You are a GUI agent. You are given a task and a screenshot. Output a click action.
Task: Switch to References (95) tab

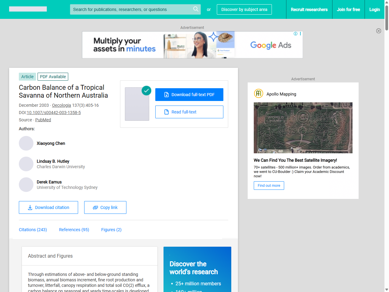(74, 230)
